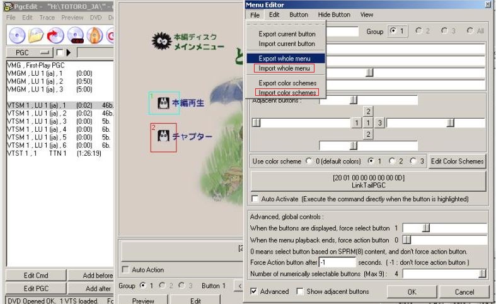
Task: Adjust the force select button slider
Action: pyautogui.click(x=426, y=228)
